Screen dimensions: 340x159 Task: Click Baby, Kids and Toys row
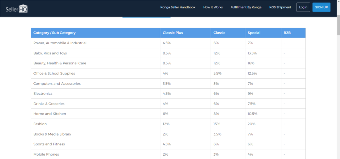pos(168,53)
